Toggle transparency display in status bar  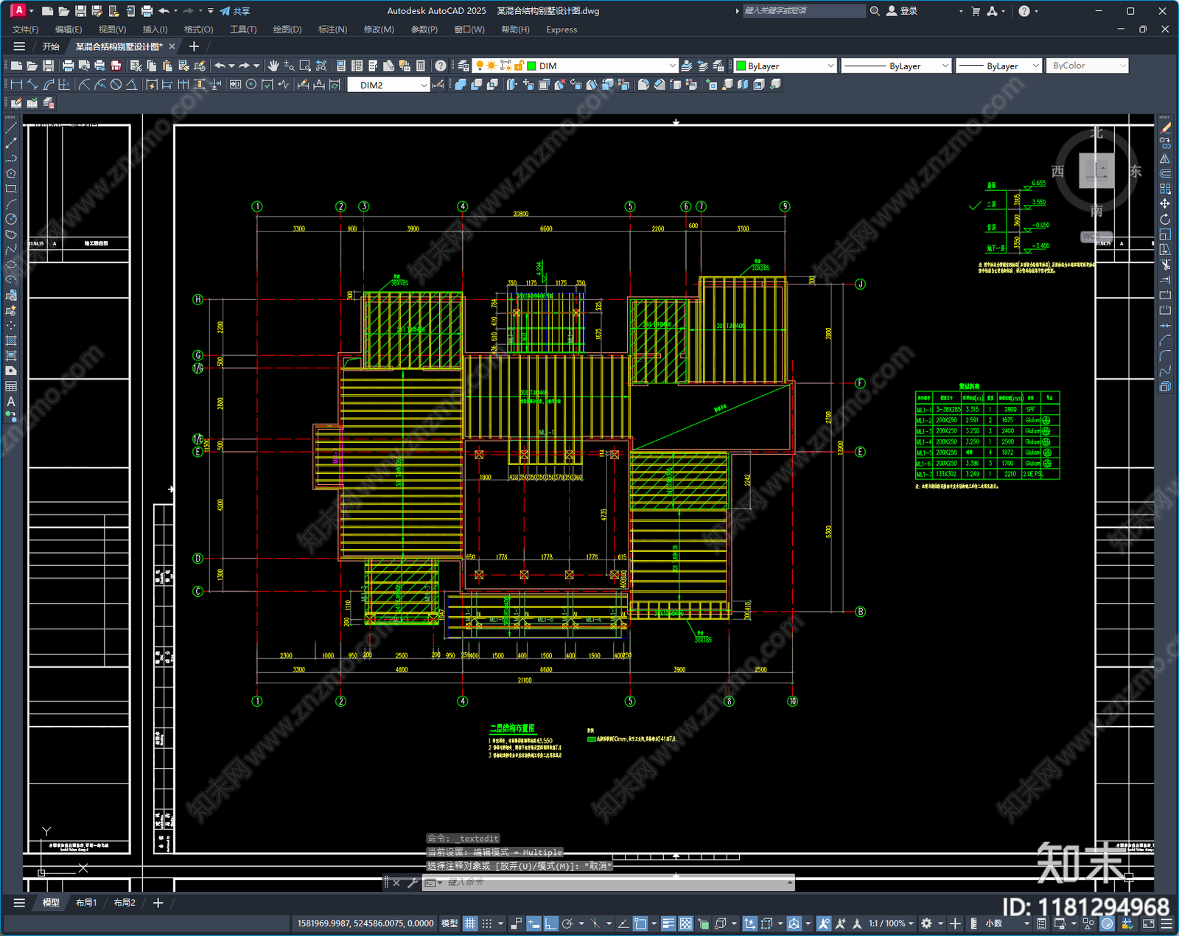tap(685, 923)
